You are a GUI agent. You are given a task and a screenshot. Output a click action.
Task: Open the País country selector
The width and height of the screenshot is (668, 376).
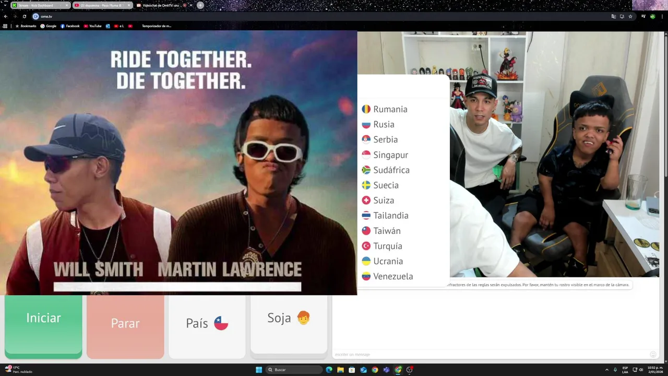point(207,326)
